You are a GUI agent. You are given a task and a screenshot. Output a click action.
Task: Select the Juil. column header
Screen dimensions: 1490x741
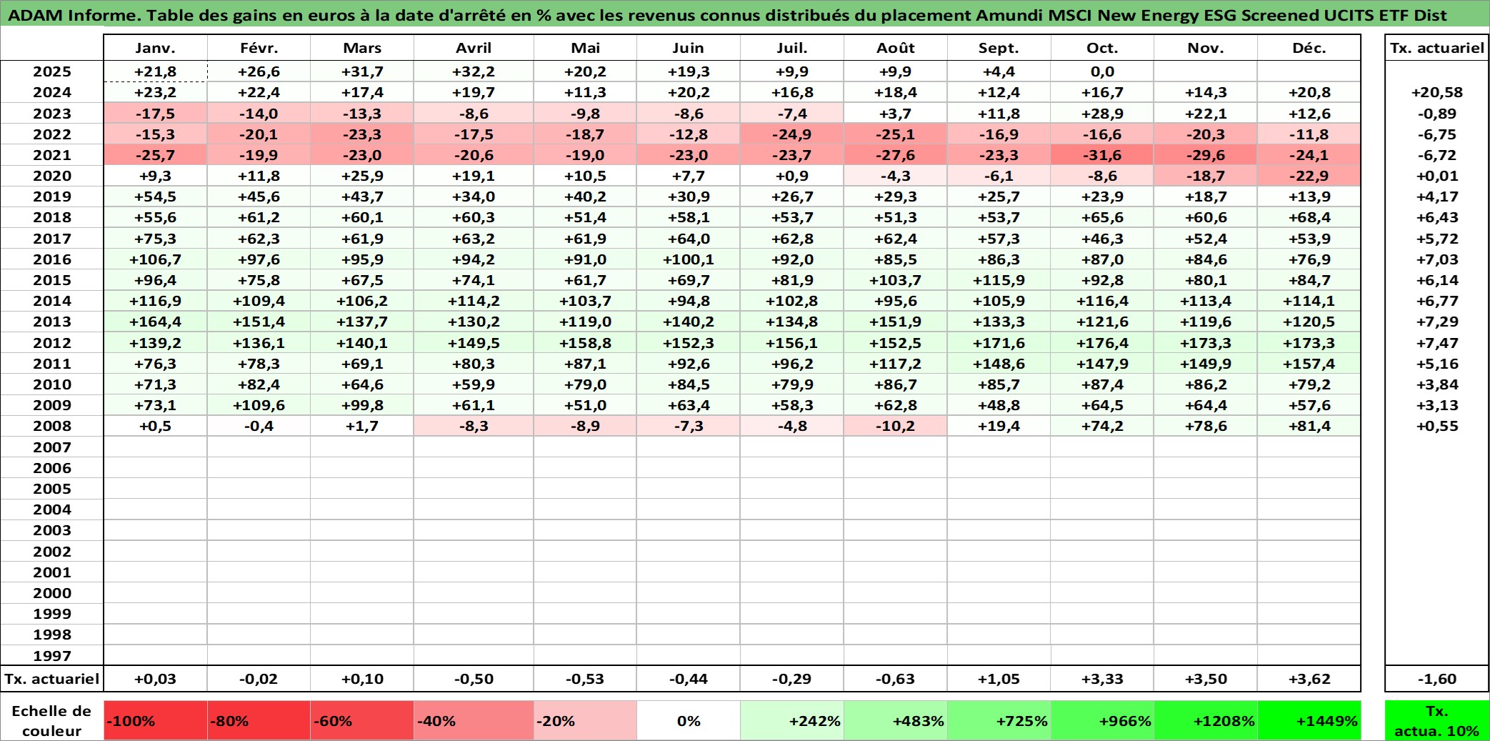(x=792, y=48)
